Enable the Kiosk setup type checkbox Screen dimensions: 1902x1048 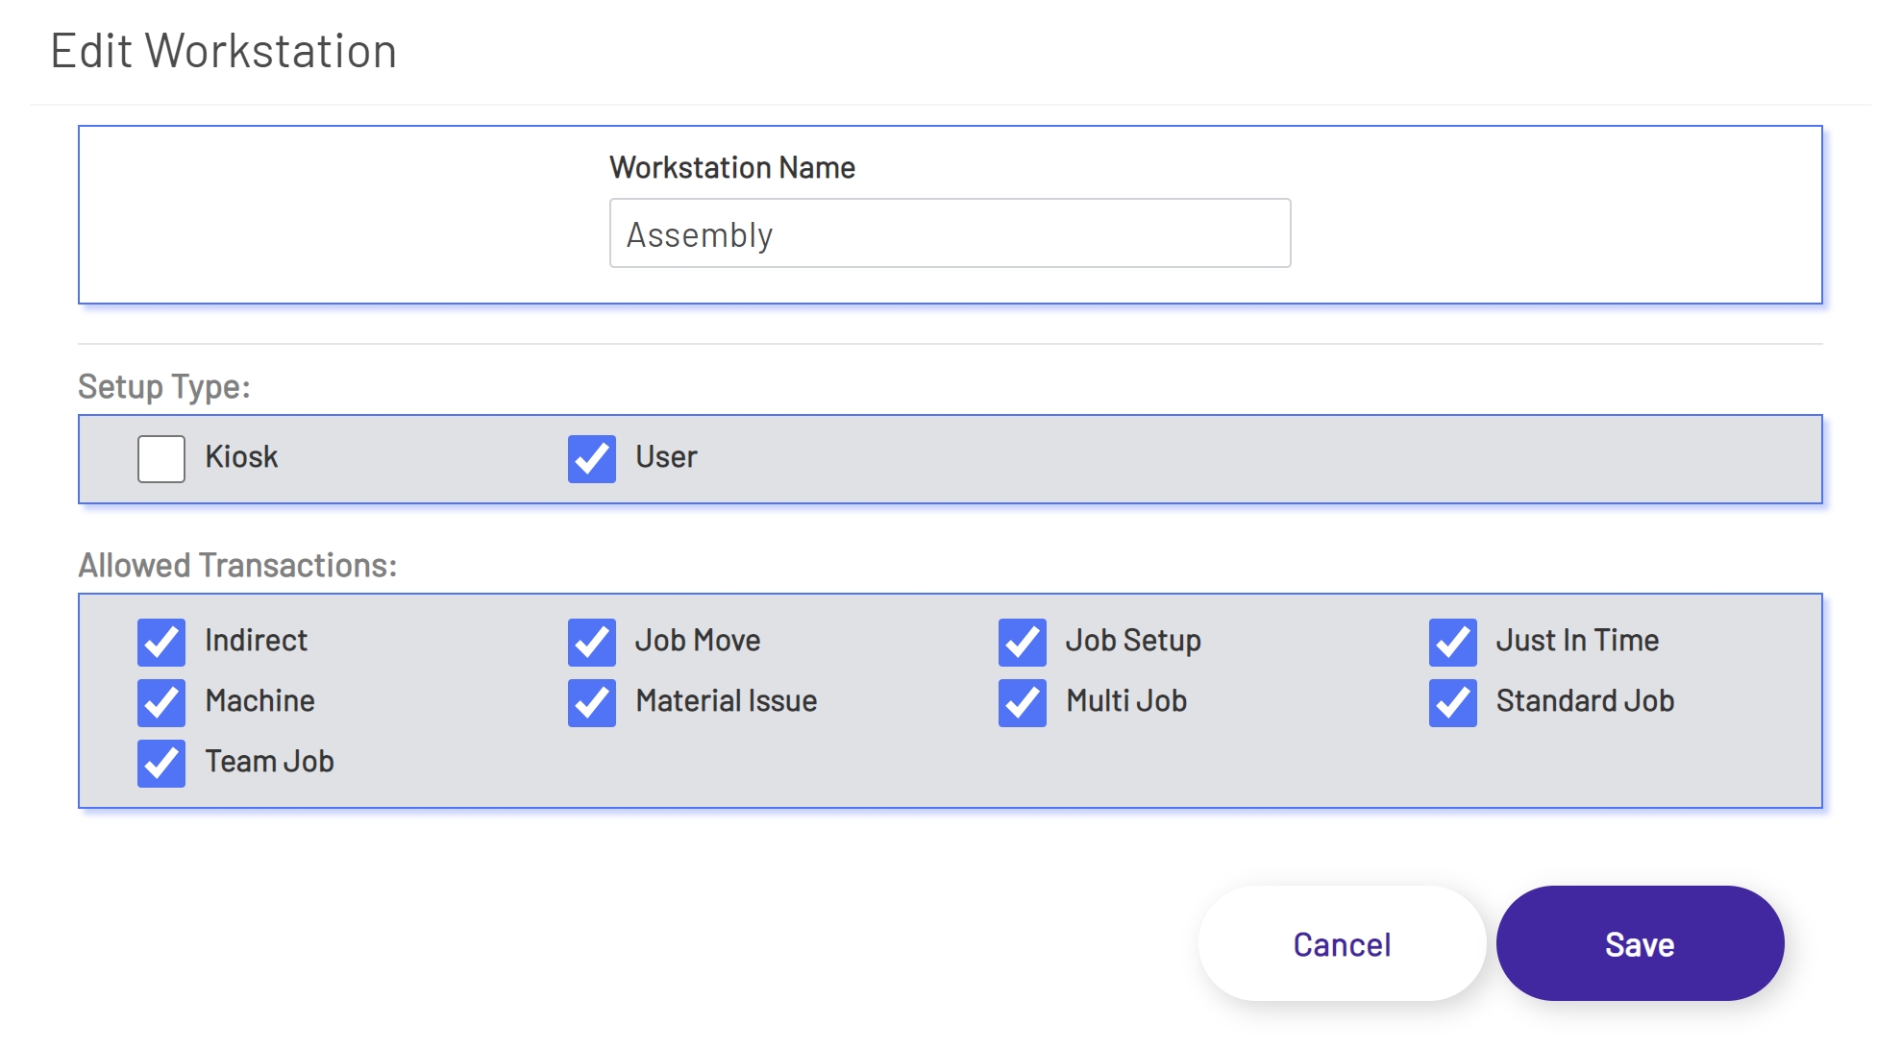point(161,458)
